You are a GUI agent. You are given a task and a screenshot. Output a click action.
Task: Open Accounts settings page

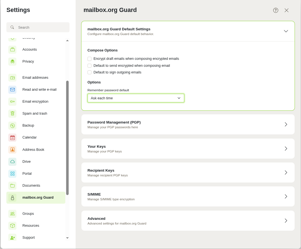(x=36, y=50)
